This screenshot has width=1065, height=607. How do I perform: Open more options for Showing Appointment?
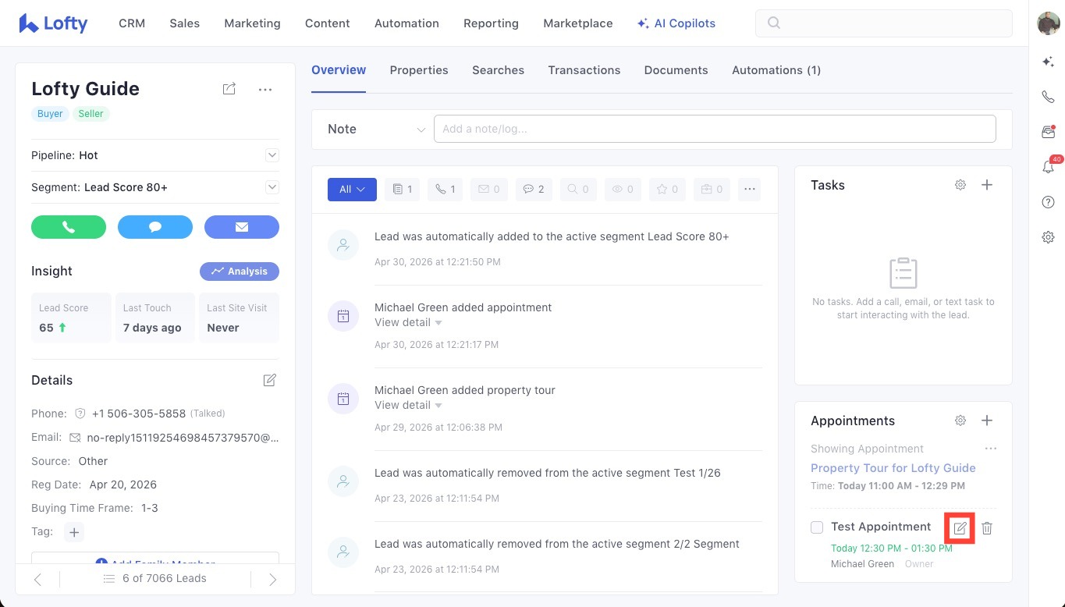[991, 449]
